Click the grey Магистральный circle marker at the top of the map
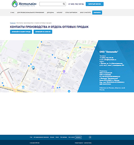Screen dimensions: 134x145 42,45
